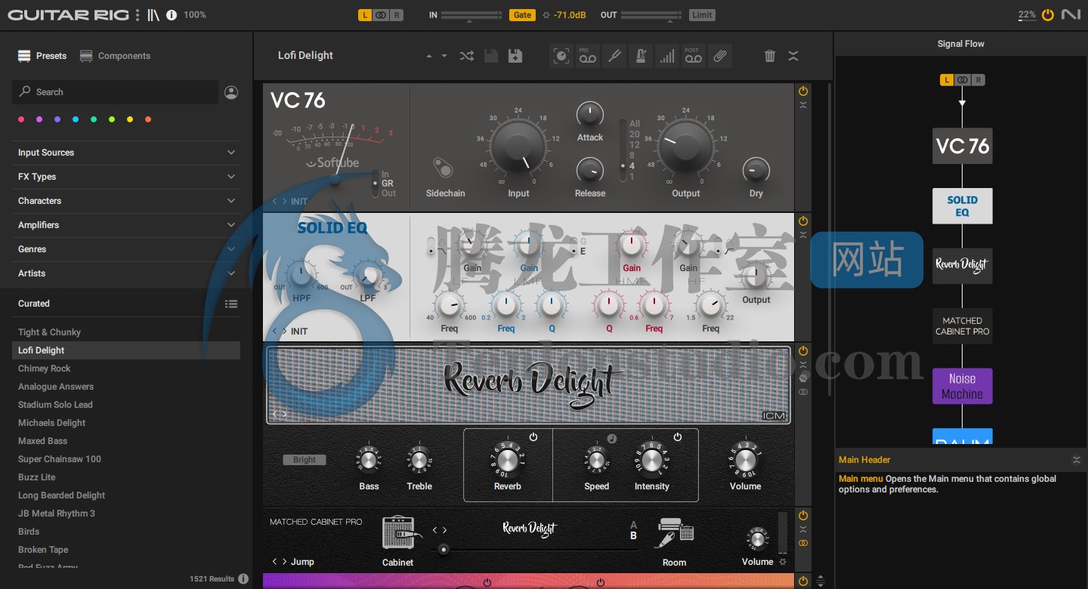
Task: Switch to Components tab
Action: (115, 56)
